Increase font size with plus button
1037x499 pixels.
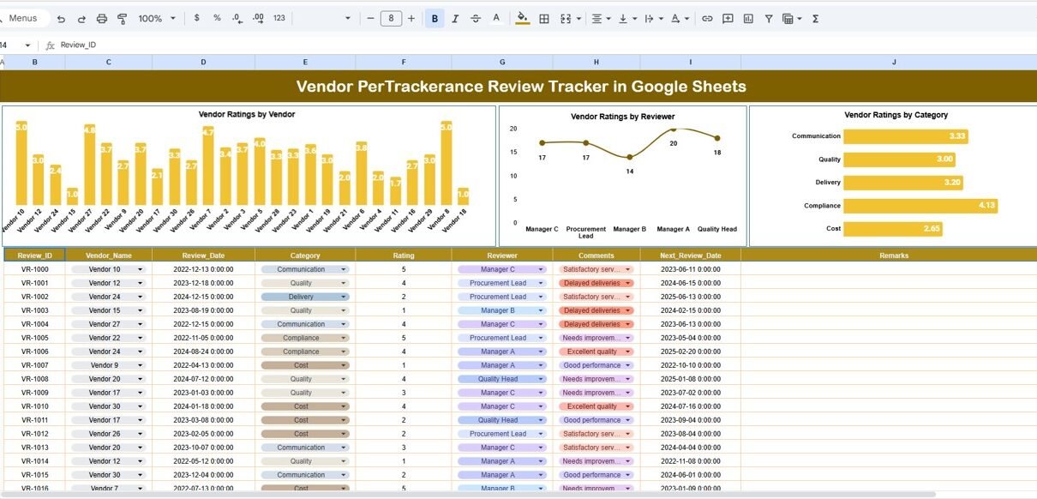point(411,18)
